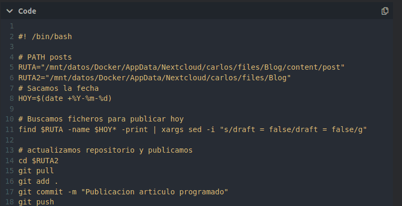Copy the code block to clipboard
The image size is (402, 206).
[384, 11]
